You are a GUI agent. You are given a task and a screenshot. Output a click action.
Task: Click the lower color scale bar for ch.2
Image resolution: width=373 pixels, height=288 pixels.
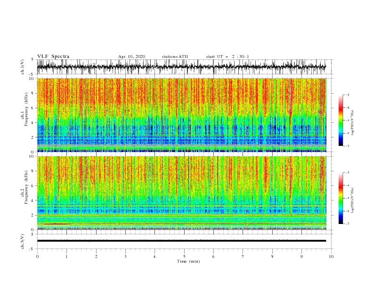click(x=341, y=198)
